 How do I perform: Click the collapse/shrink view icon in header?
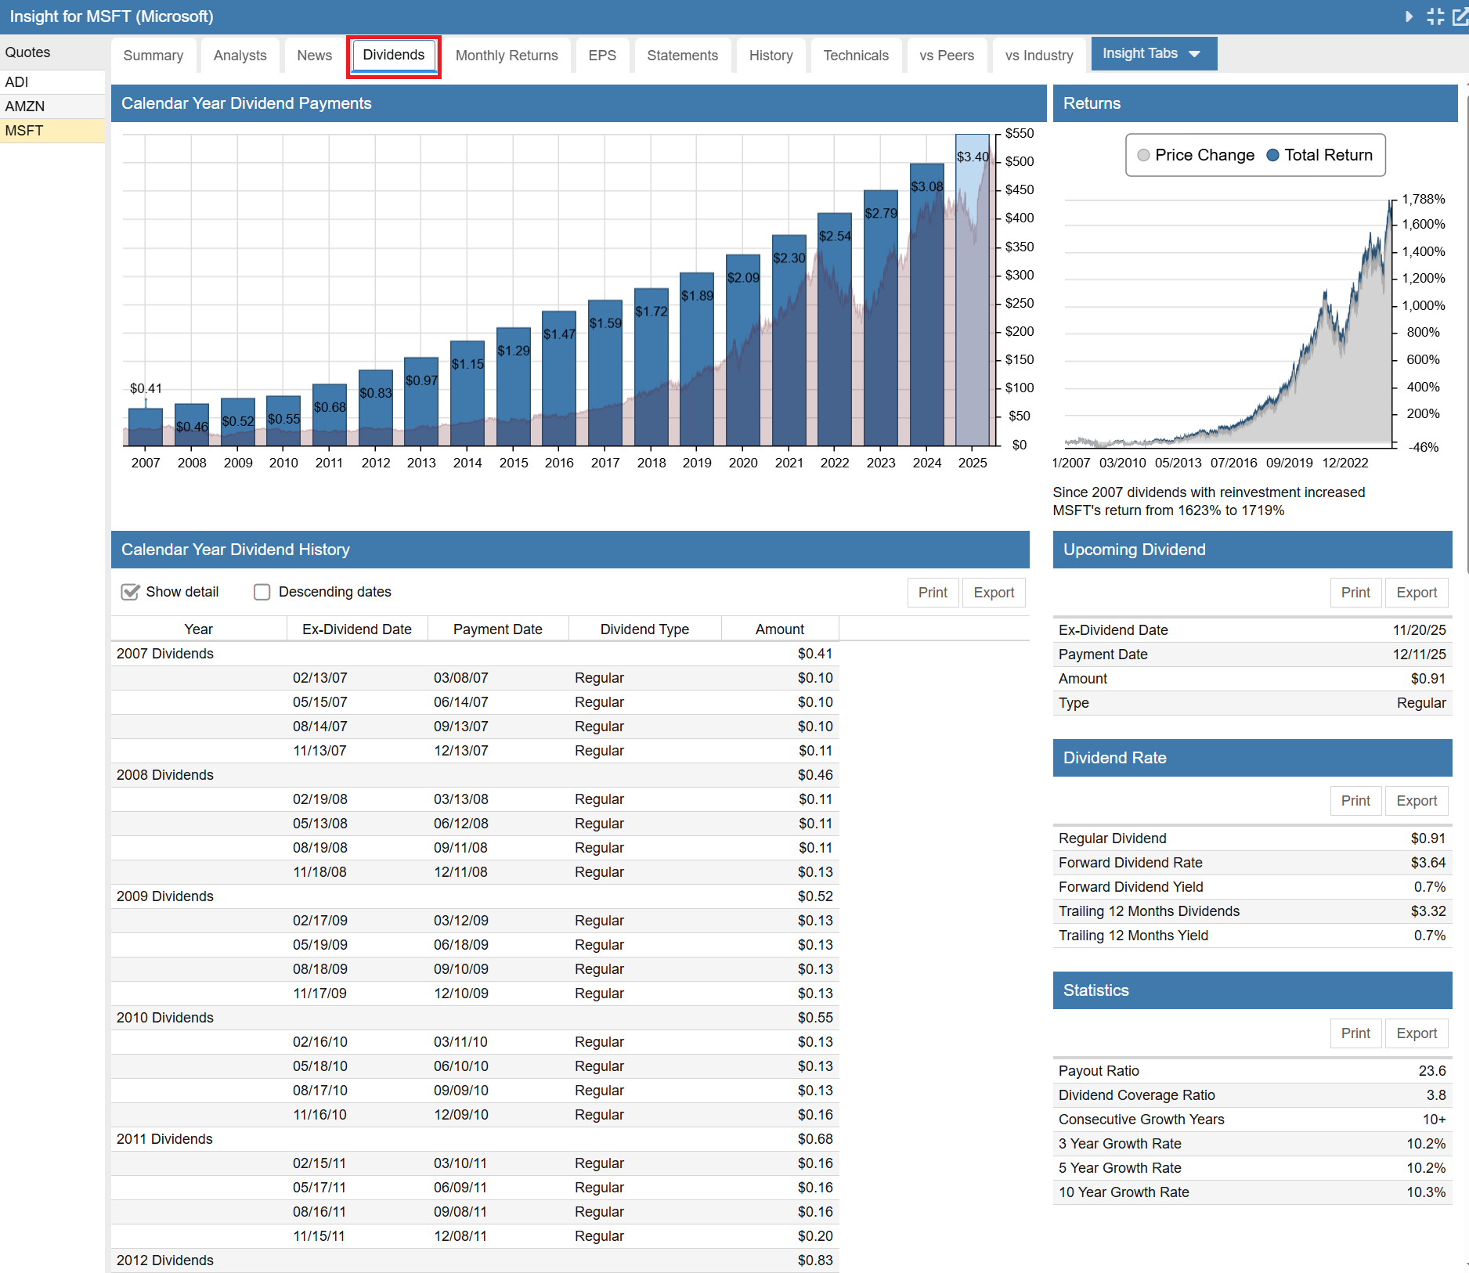click(x=1435, y=16)
